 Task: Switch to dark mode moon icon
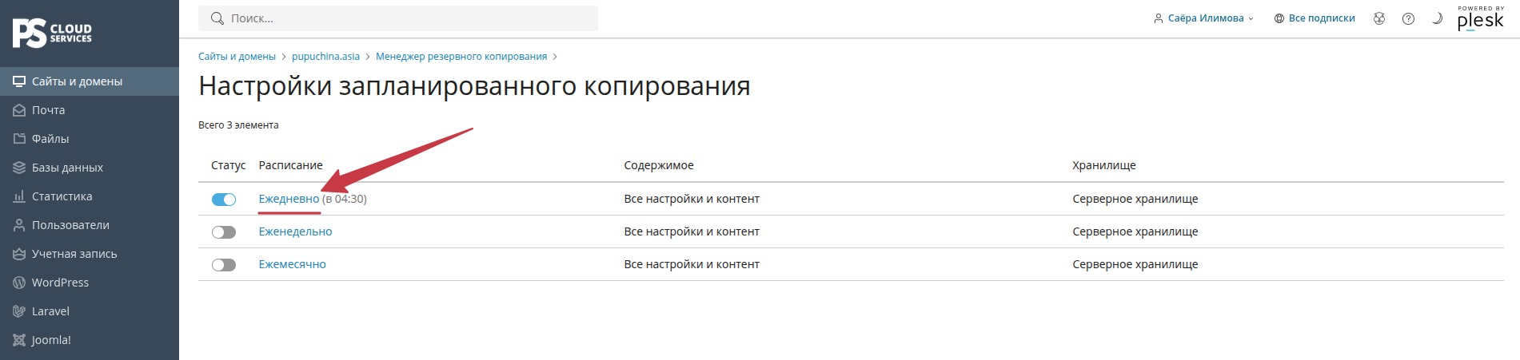[1437, 18]
